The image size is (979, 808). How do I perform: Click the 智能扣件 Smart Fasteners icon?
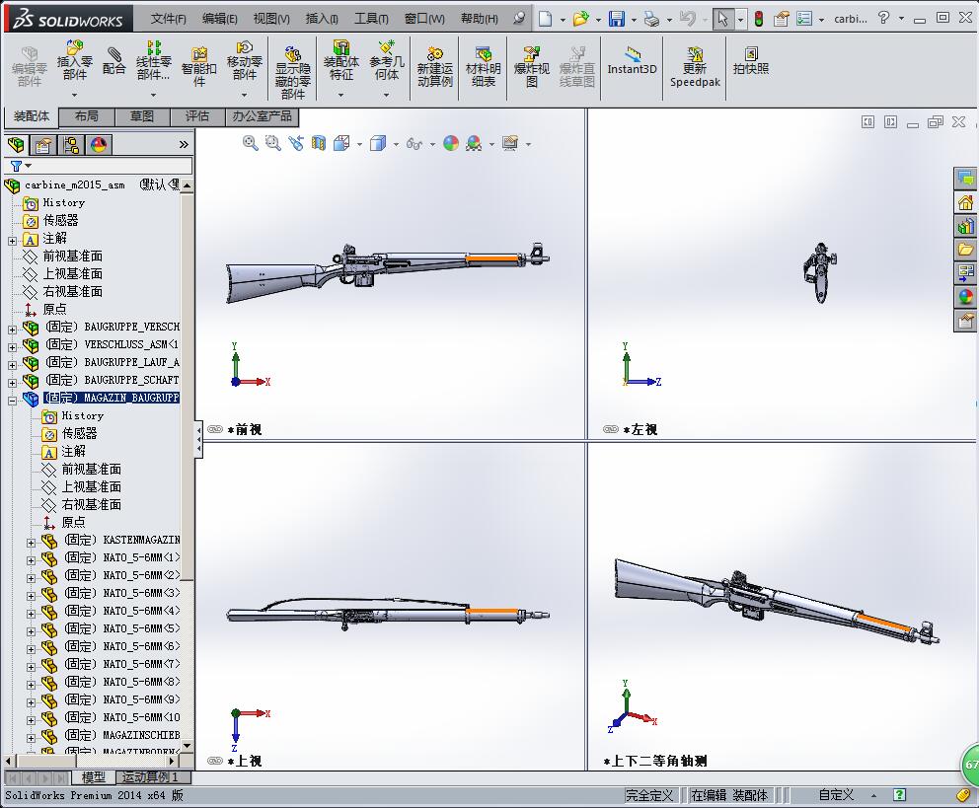(x=198, y=66)
